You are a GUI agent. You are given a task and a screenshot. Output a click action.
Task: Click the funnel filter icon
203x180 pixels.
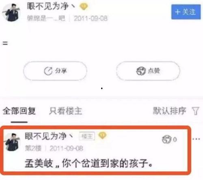tap(195, 111)
